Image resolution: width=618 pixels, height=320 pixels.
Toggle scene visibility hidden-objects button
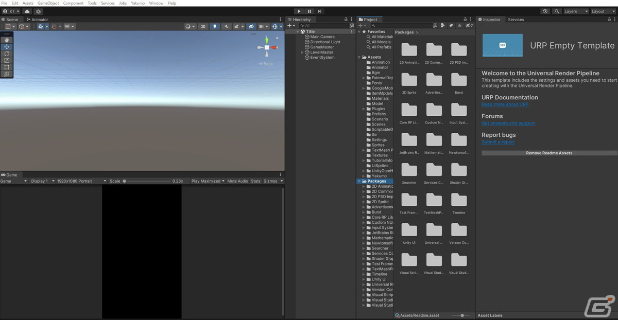pos(251,26)
